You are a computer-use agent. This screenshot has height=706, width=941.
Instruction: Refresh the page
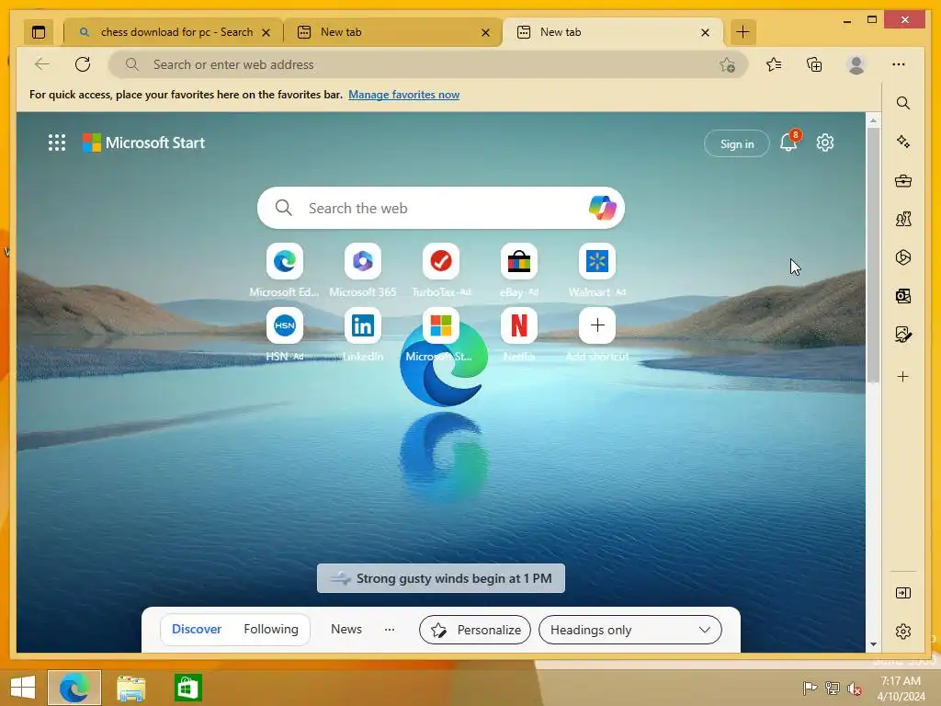[x=83, y=64]
